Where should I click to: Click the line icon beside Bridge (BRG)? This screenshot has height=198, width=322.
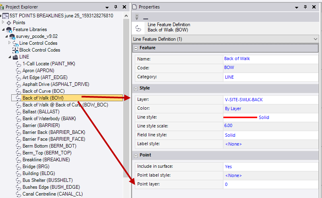coord(19,167)
